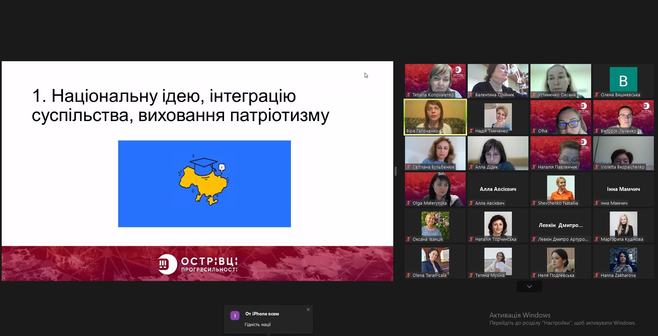The height and width of the screenshot is (336, 658).
Task: Click muted mic icon beside Hanna Zakharova
Action: pyautogui.click(x=597, y=275)
